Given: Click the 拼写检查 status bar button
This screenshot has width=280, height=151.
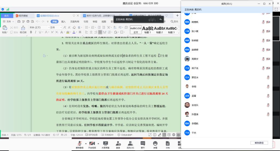Looking at the screenshot, I should (92, 135).
